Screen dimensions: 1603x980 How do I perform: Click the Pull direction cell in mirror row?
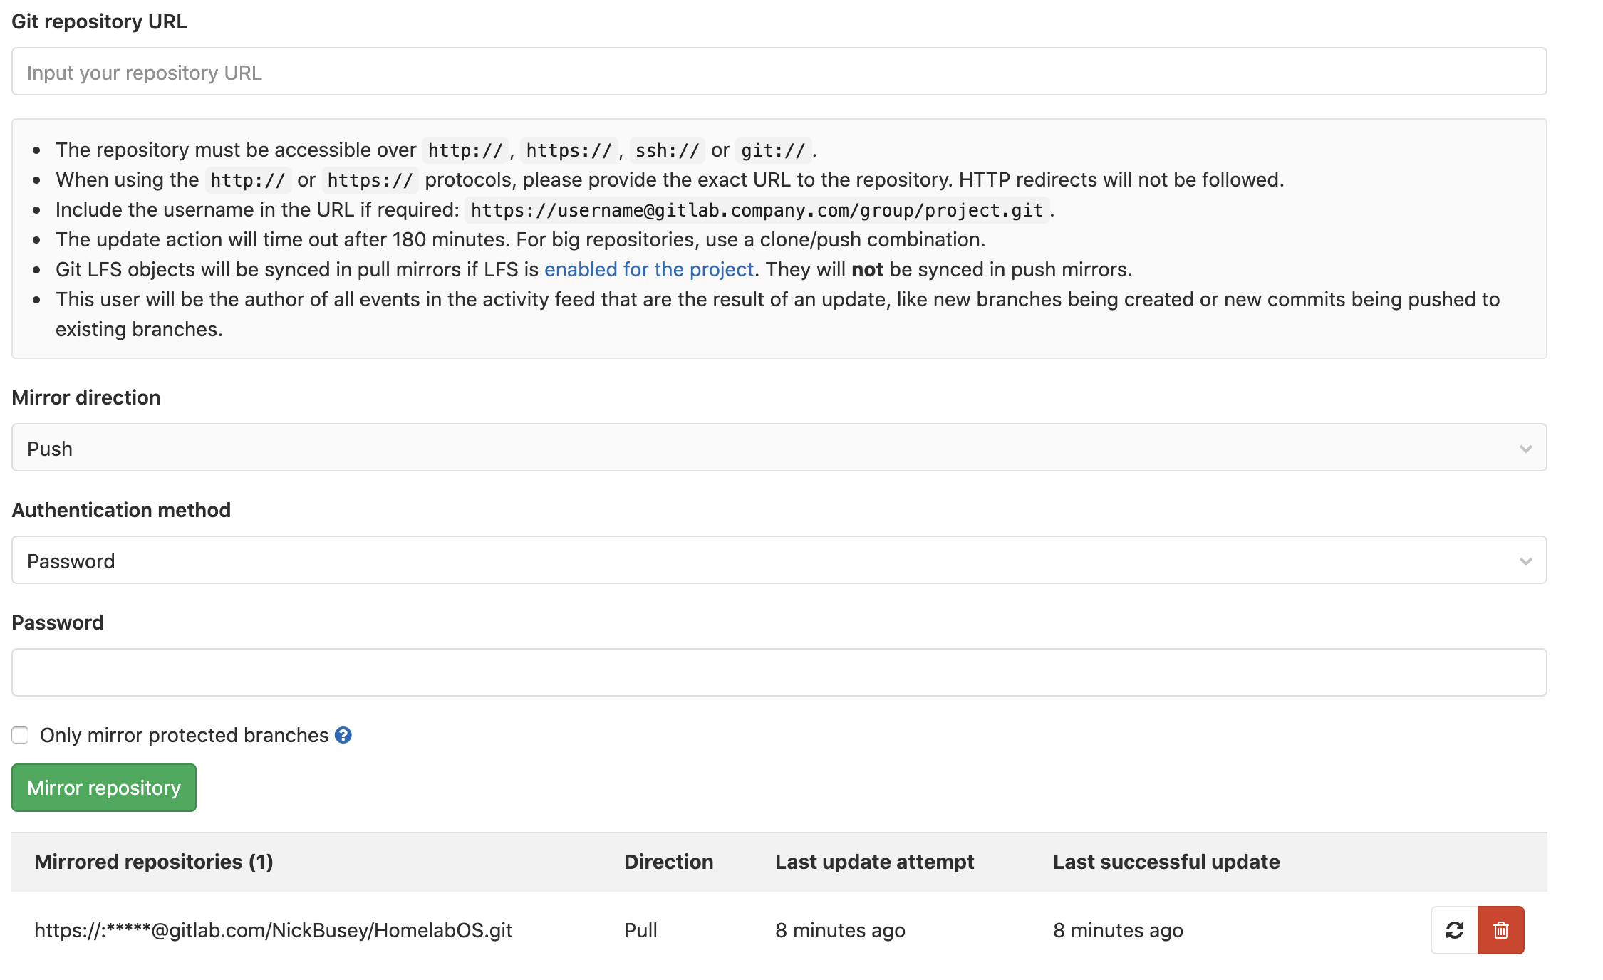click(x=640, y=930)
